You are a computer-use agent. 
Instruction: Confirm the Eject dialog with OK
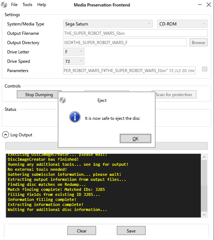click(135, 138)
